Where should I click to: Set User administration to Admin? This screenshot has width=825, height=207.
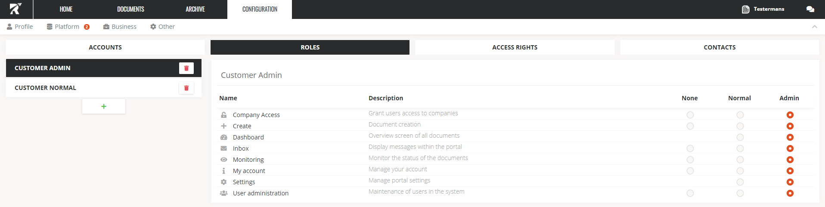tap(790, 193)
